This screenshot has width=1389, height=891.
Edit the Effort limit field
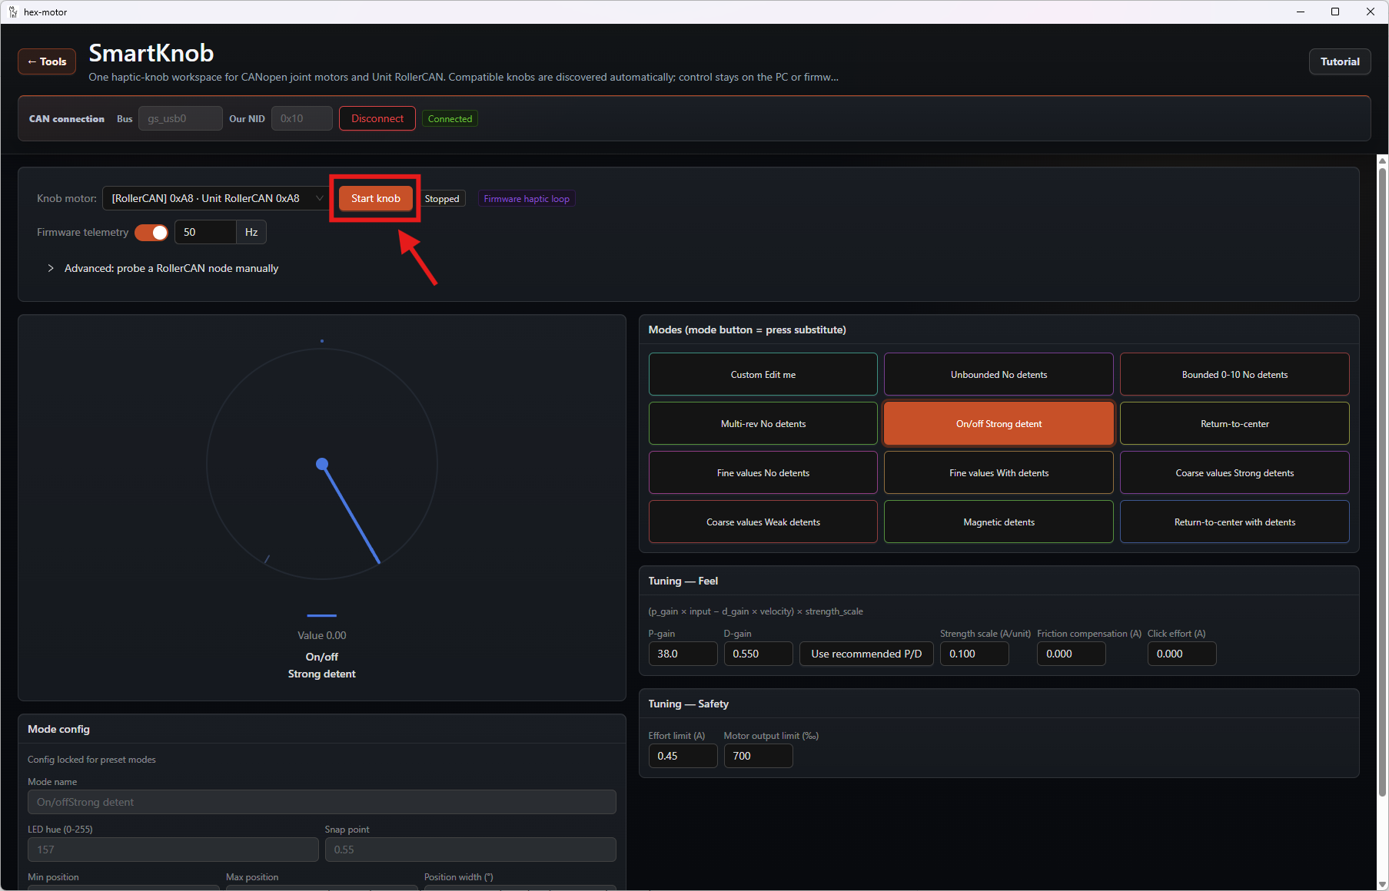pos(683,756)
